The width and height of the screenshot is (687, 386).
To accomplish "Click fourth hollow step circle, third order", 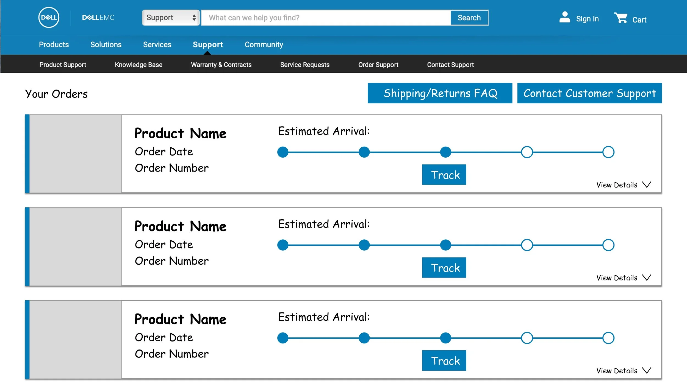I will click(527, 338).
